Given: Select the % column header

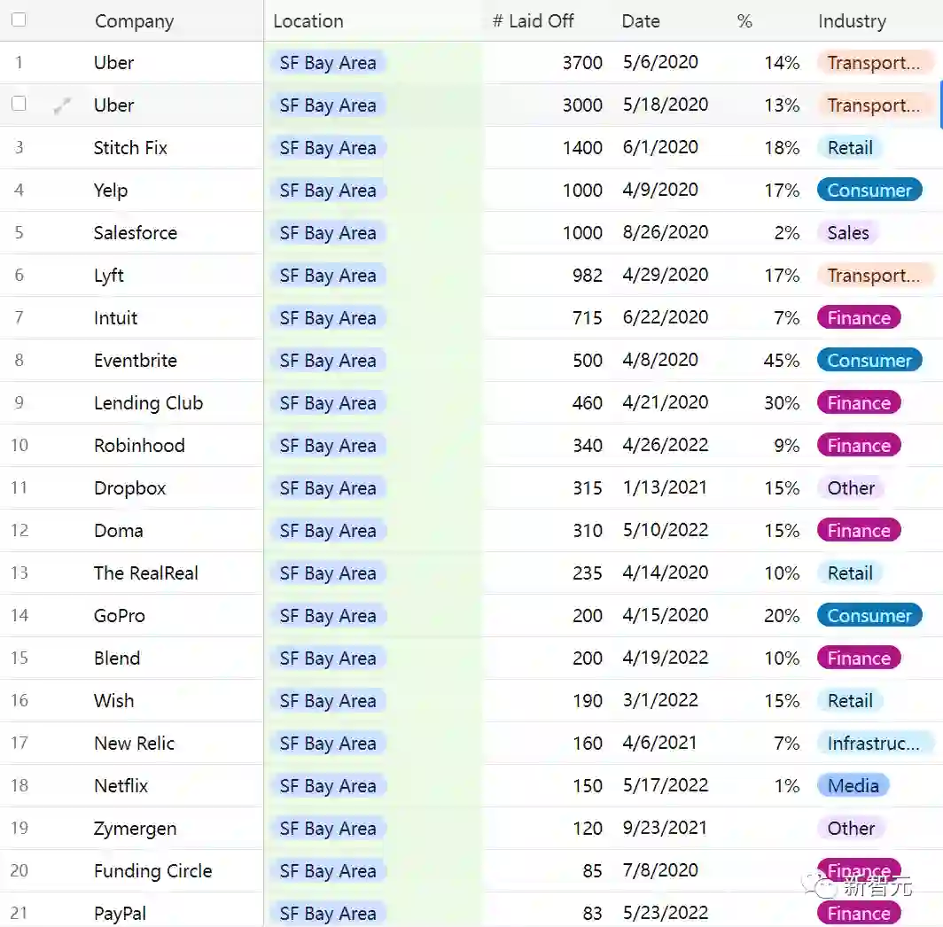Looking at the screenshot, I should pyautogui.click(x=744, y=21).
